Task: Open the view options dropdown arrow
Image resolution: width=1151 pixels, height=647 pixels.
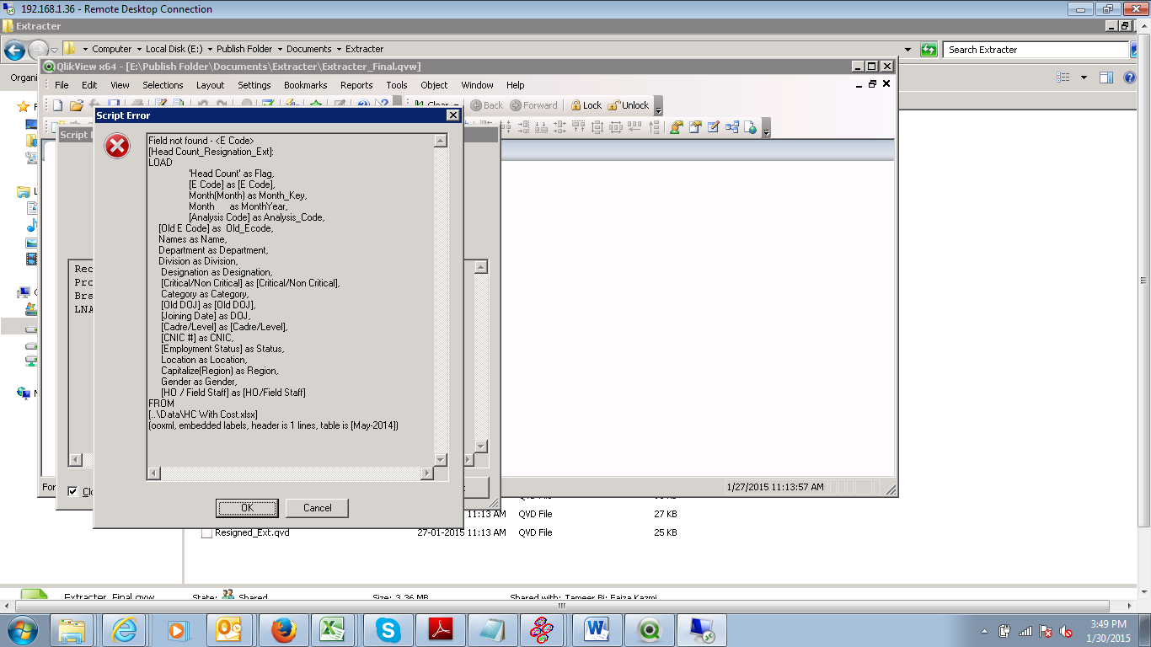Action: coord(1084,78)
